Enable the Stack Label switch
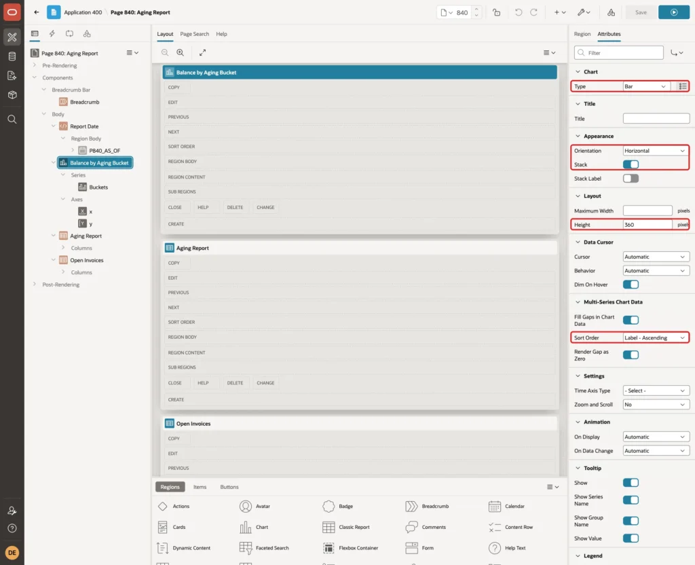This screenshot has width=695, height=565. pos(631,179)
